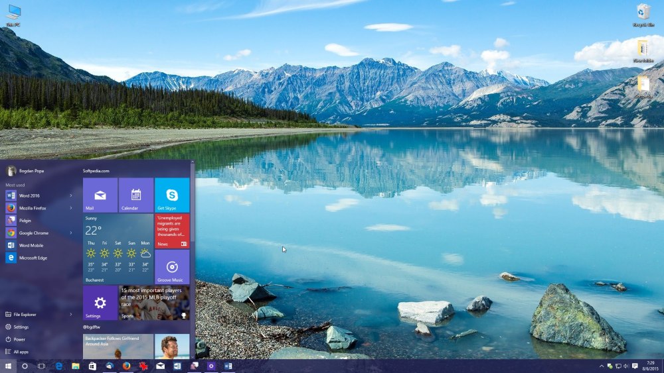Open the man portrait tile under @bgdftw
The image size is (664, 373).
click(x=172, y=346)
